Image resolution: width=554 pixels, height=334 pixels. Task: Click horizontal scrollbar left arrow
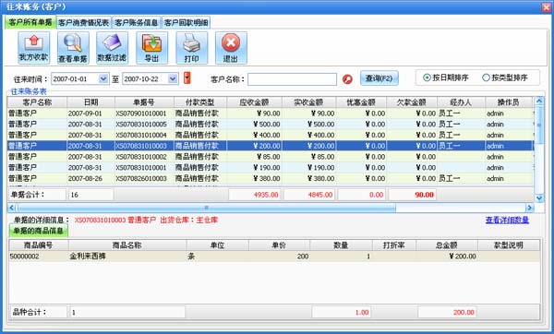point(12,208)
